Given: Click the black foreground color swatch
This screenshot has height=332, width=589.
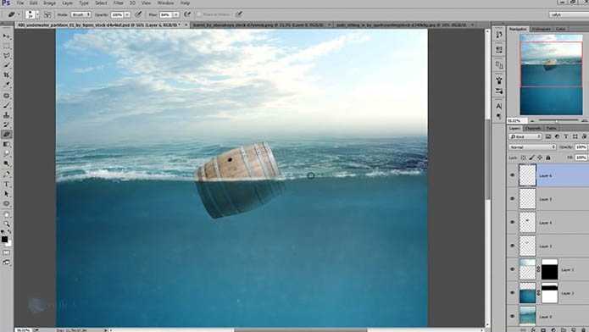Looking at the screenshot, I should (4, 239).
